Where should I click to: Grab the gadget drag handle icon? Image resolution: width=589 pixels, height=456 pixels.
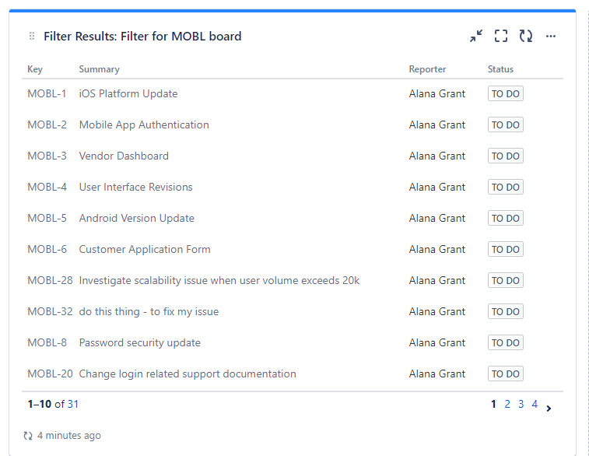[32, 36]
